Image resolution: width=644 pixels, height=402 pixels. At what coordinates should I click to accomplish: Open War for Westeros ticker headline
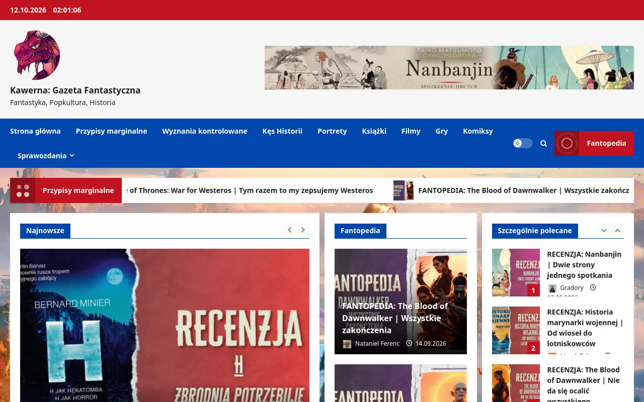point(250,190)
